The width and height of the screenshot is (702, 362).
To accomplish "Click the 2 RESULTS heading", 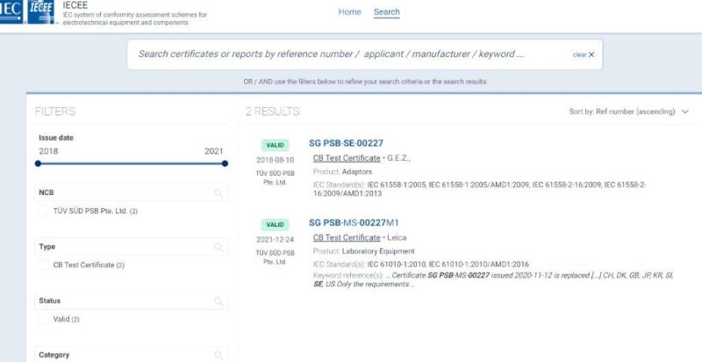I will point(272,112).
